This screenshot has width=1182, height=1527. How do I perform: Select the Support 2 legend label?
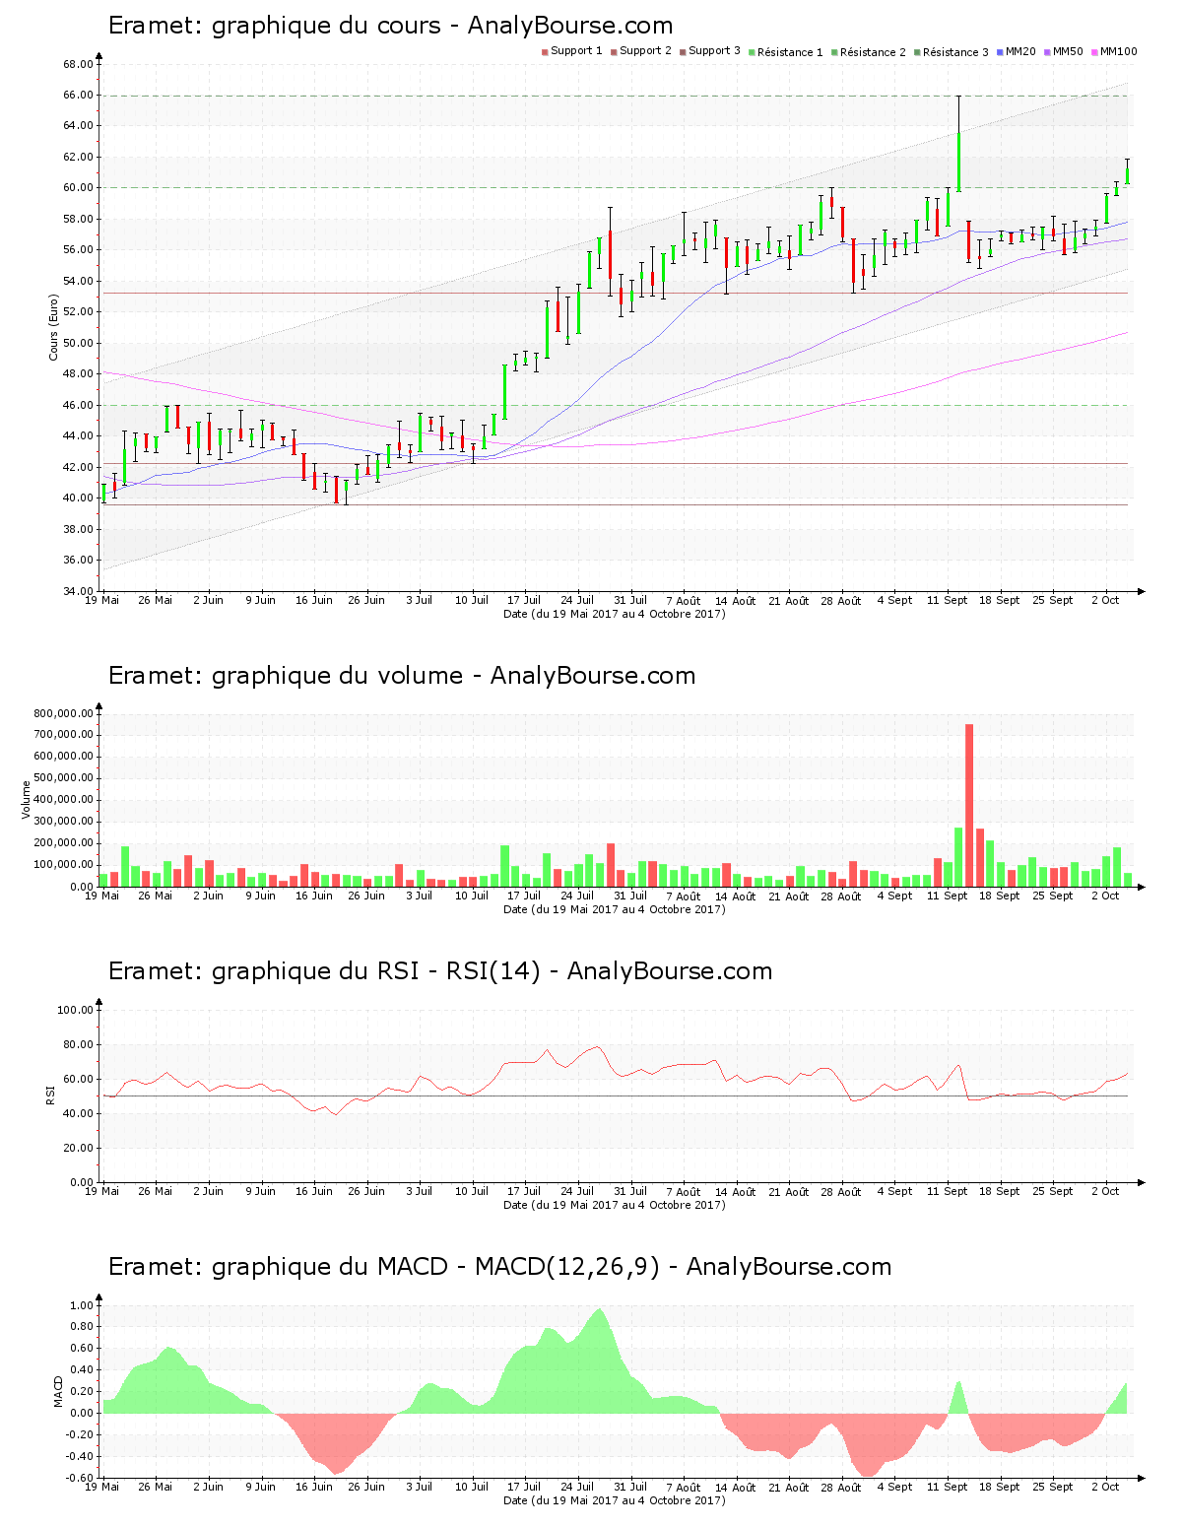(645, 50)
